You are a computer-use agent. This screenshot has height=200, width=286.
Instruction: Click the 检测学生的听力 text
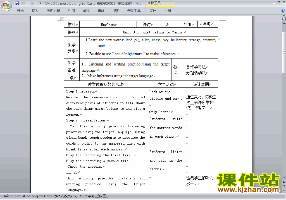(200, 178)
